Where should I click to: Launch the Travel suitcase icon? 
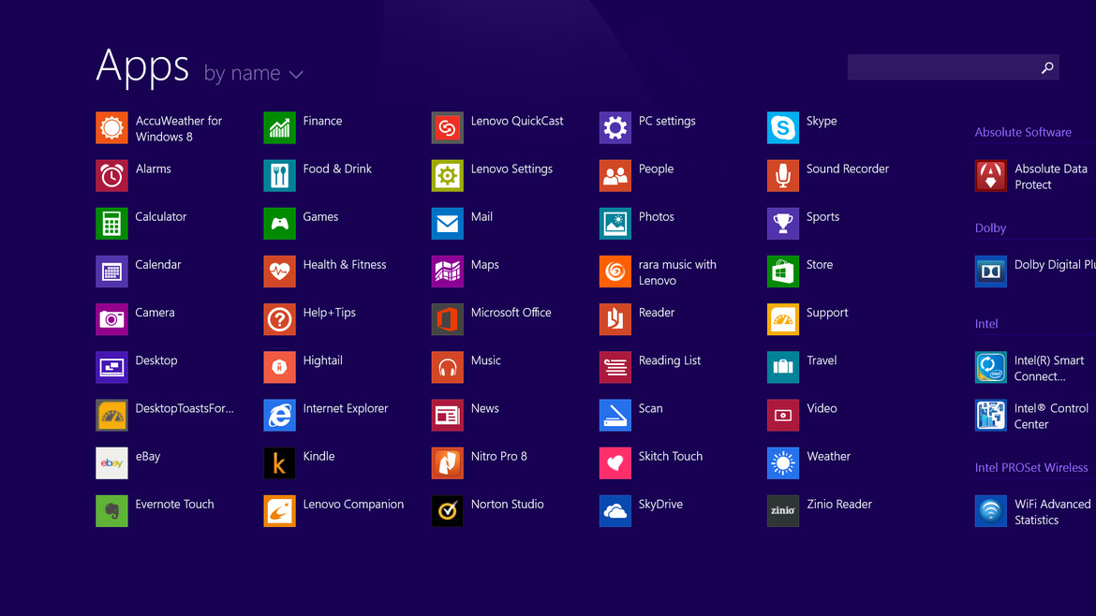(783, 367)
